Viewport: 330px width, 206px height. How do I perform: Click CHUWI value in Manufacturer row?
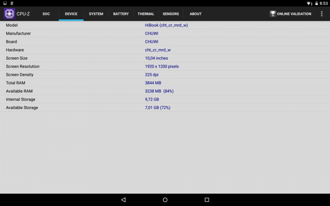point(151,33)
